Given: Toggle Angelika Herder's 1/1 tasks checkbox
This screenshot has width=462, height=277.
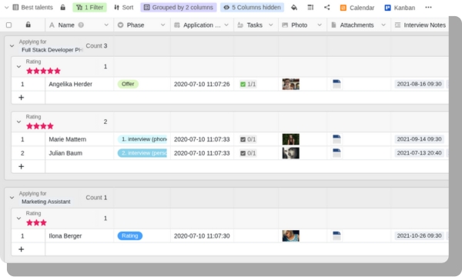Looking at the screenshot, I should (x=243, y=84).
